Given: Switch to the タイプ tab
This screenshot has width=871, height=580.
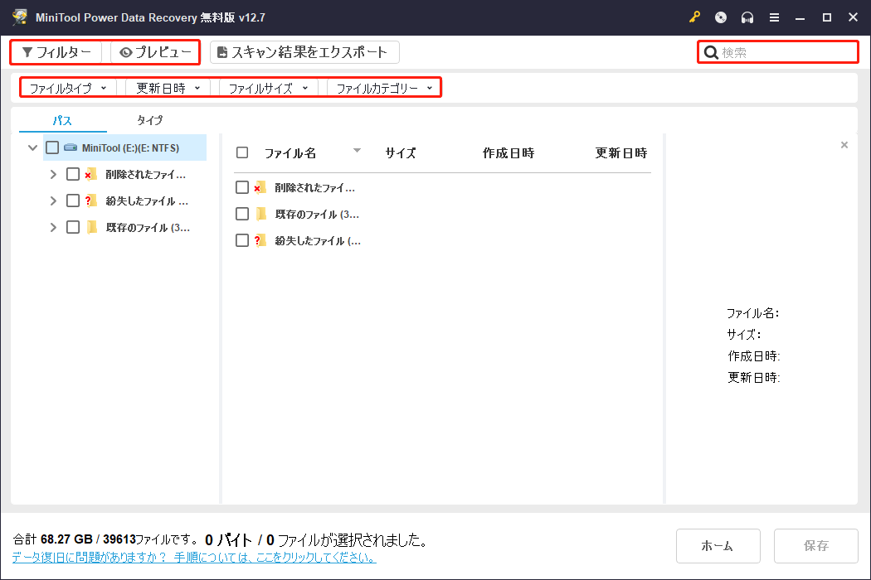Looking at the screenshot, I should 149,120.
